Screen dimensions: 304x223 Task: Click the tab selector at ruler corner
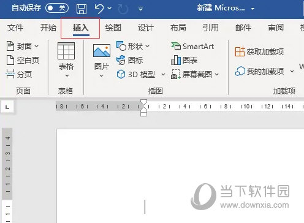7,107
